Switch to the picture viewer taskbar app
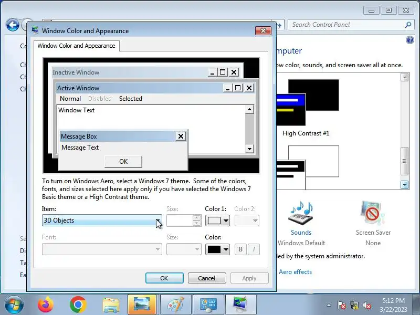 [x=142, y=304]
